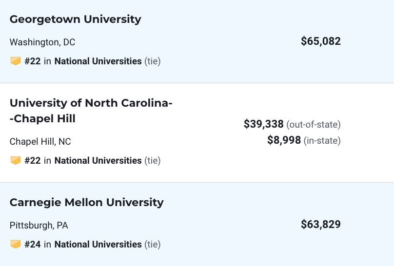Click the UNC Chapel Hill rank badge icon
394x266 pixels.
coord(15,160)
